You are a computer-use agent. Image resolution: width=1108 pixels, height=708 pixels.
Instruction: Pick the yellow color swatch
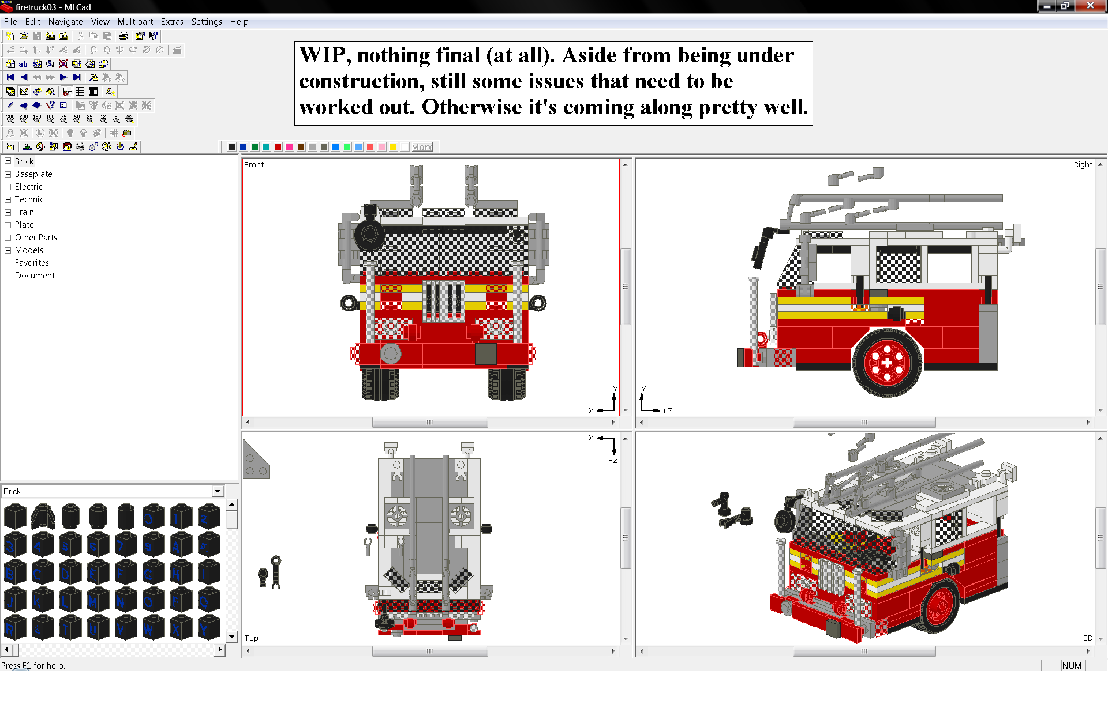point(393,147)
